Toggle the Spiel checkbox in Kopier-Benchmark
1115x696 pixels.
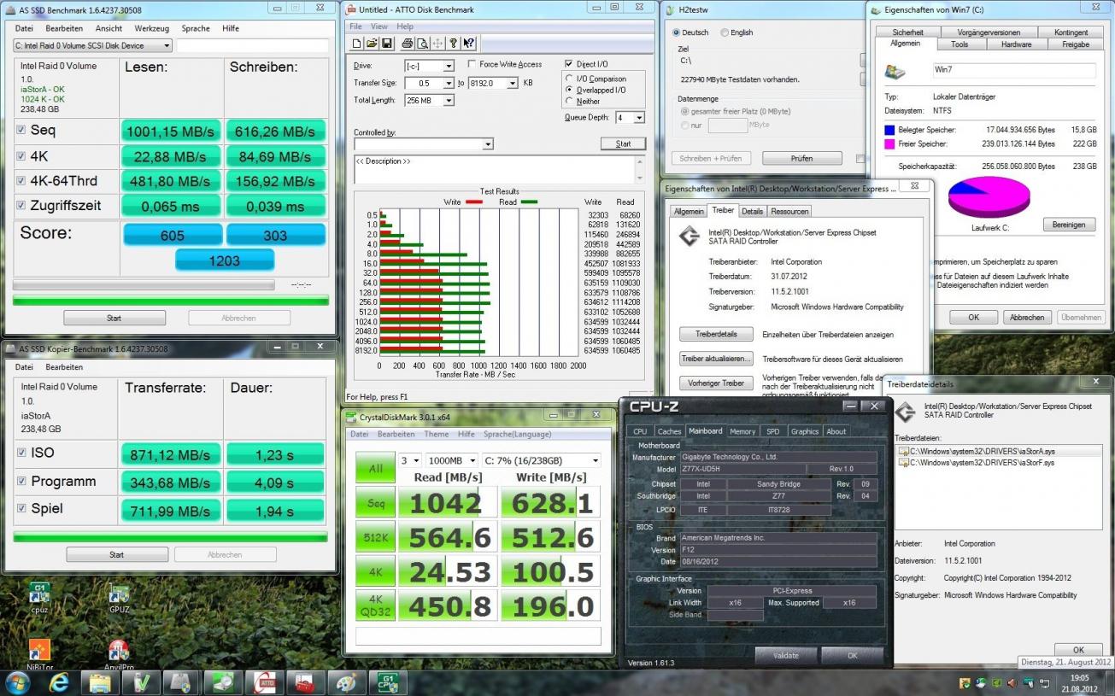pos(21,508)
